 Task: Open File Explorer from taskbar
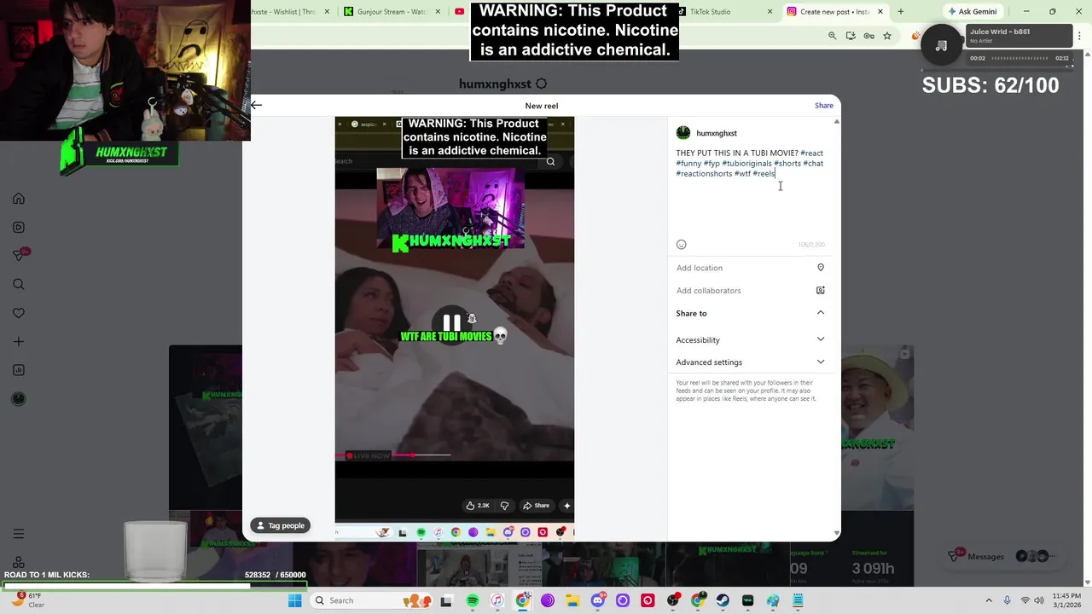point(572,600)
